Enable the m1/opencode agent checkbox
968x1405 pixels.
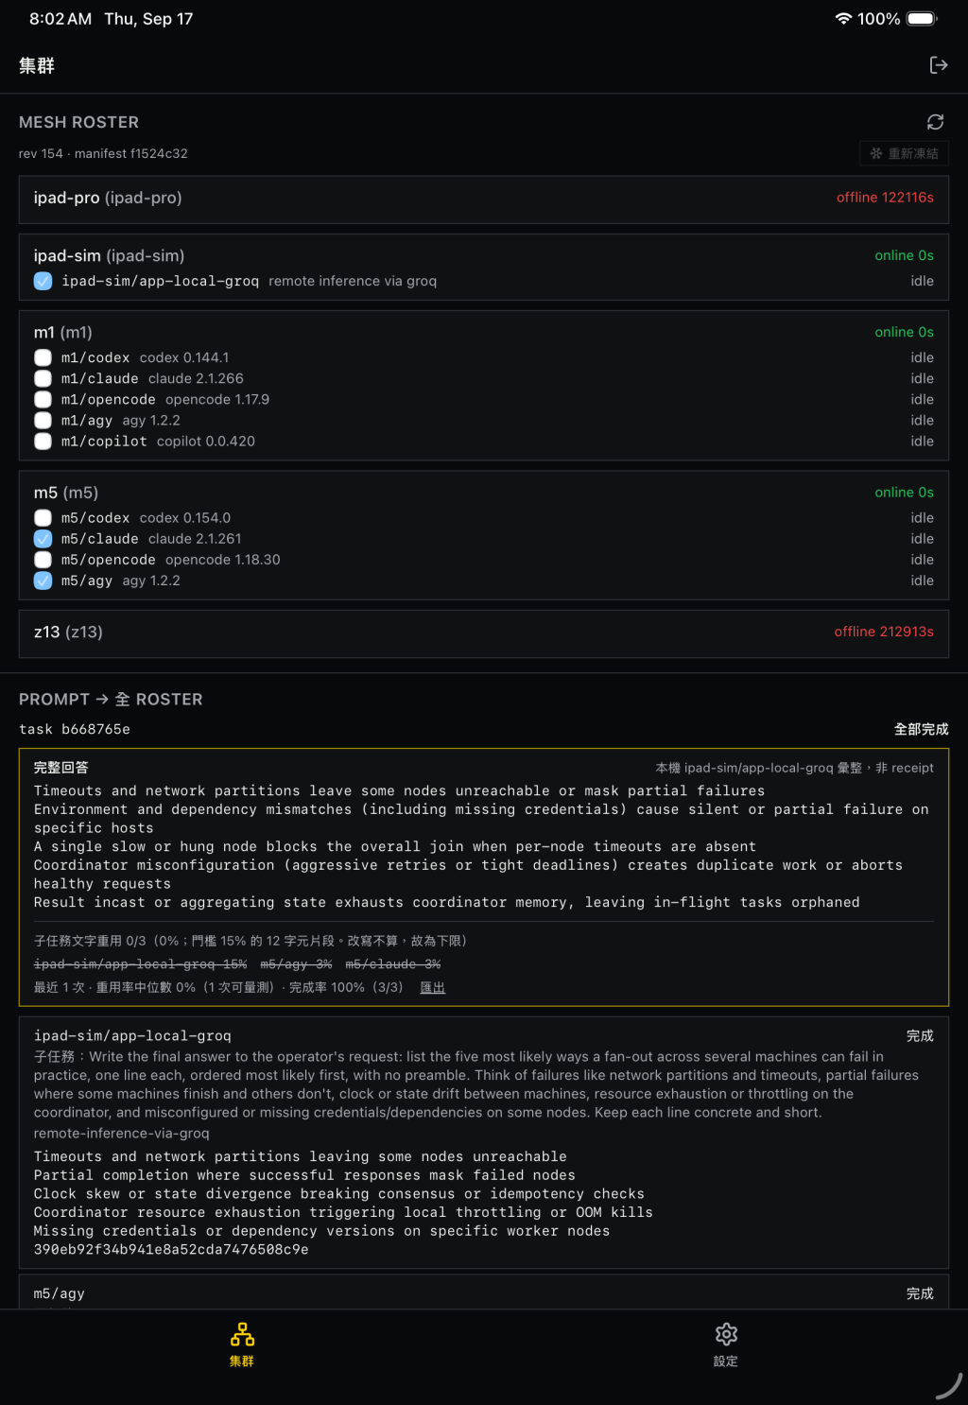(x=43, y=399)
